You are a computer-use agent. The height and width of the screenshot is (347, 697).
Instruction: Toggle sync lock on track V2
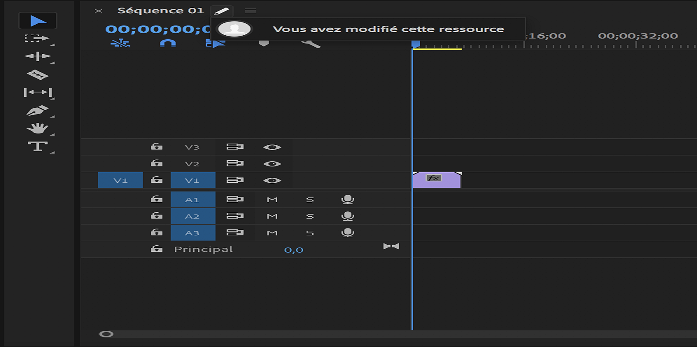point(235,163)
